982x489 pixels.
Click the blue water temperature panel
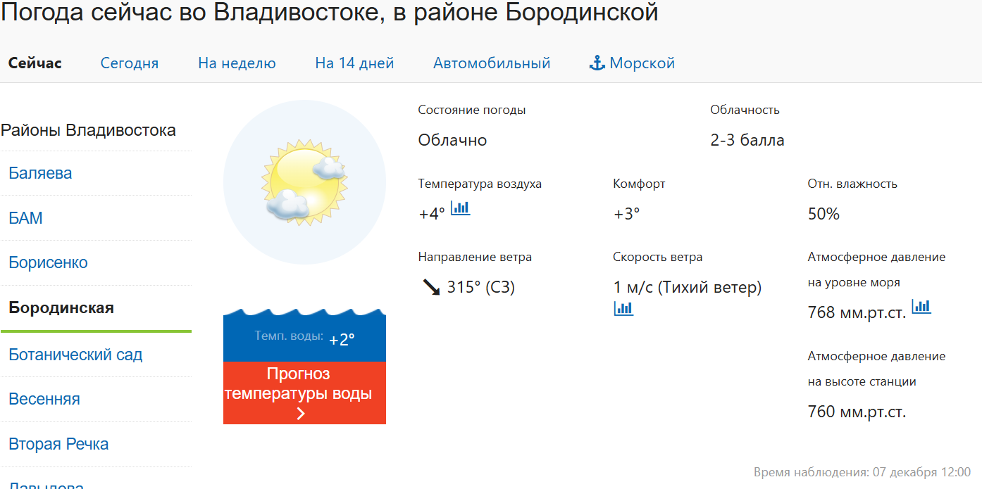point(304,339)
